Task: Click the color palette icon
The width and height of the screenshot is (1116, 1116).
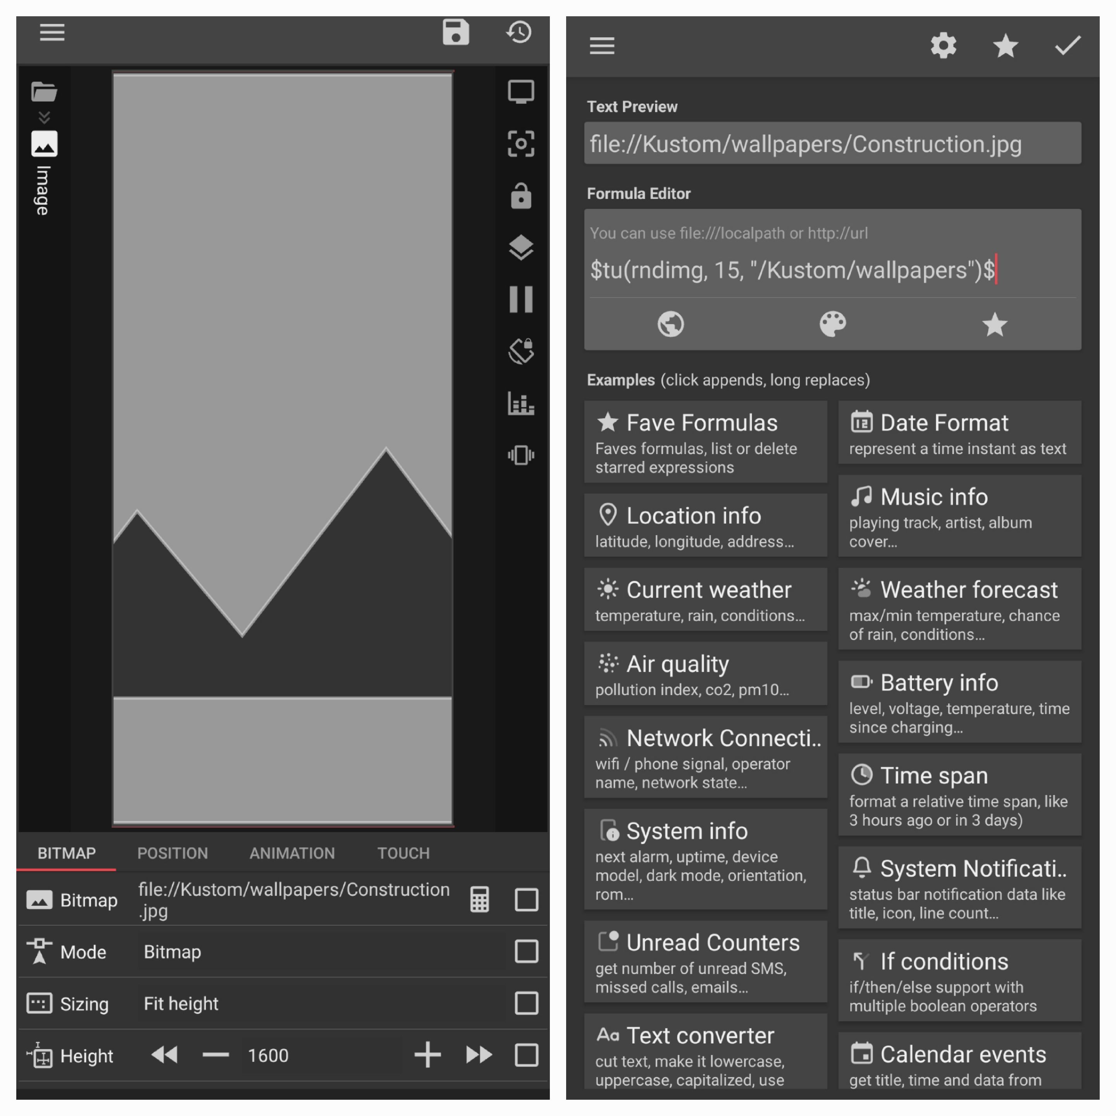Action: click(x=832, y=324)
